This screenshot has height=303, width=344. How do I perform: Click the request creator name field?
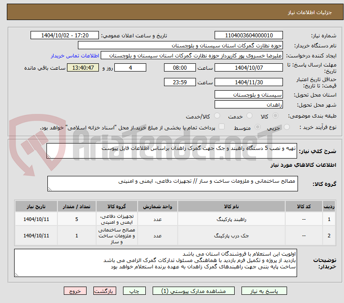[192, 56]
